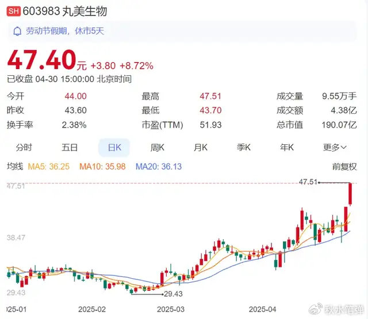Select the MA20: 36.13 indicator

[x=159, y=167]
